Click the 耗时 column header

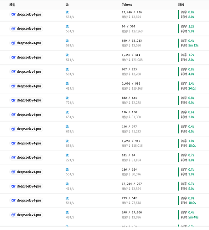pos(181,5)
